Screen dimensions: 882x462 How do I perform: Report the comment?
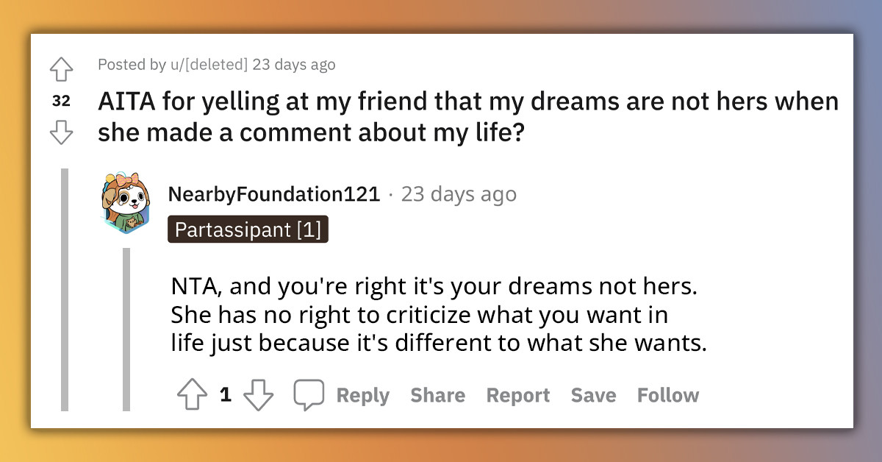pyautogui.click(x=517, y=395)
